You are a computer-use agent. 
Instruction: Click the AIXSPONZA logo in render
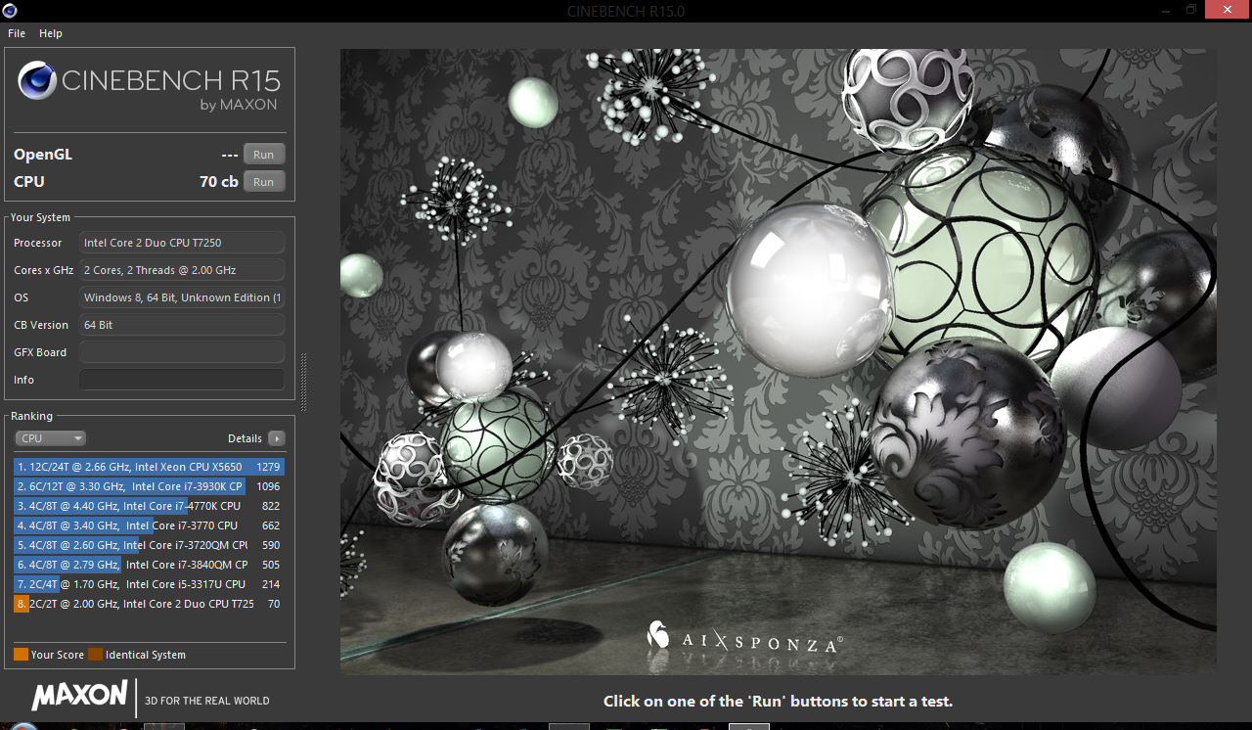(744, 636)
